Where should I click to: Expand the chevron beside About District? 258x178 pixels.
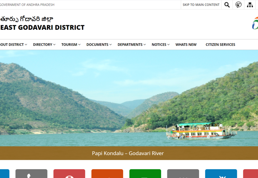click(26, 44)
